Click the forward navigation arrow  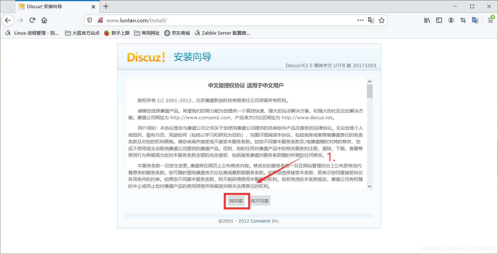click(x=20, y=20)
